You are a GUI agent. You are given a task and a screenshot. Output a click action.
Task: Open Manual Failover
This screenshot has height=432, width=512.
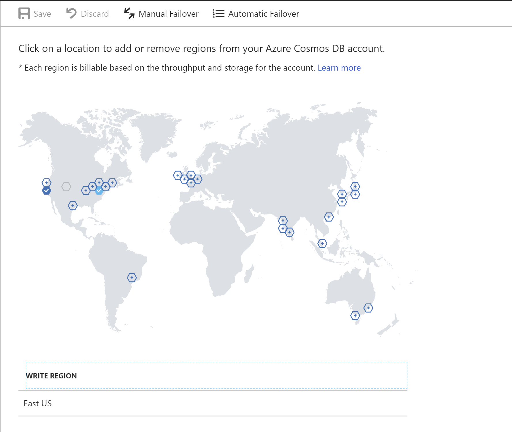[x=169, y=14]
